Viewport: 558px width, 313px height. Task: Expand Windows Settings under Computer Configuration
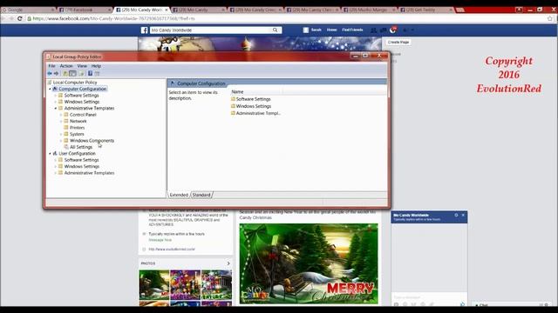(56, 102)
